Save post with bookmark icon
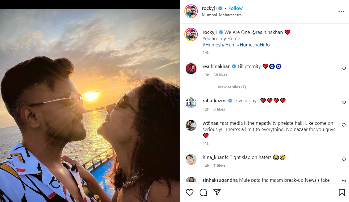 click(x=342, y=193)
